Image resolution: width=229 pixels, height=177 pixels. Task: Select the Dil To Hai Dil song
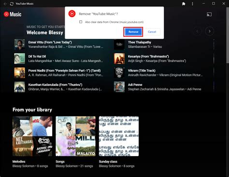coord(37,56)
